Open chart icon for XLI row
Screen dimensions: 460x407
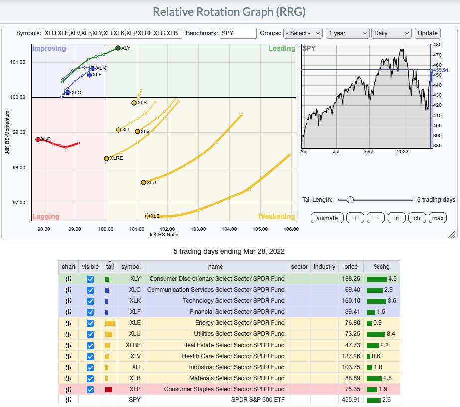[x=68, y=368]
